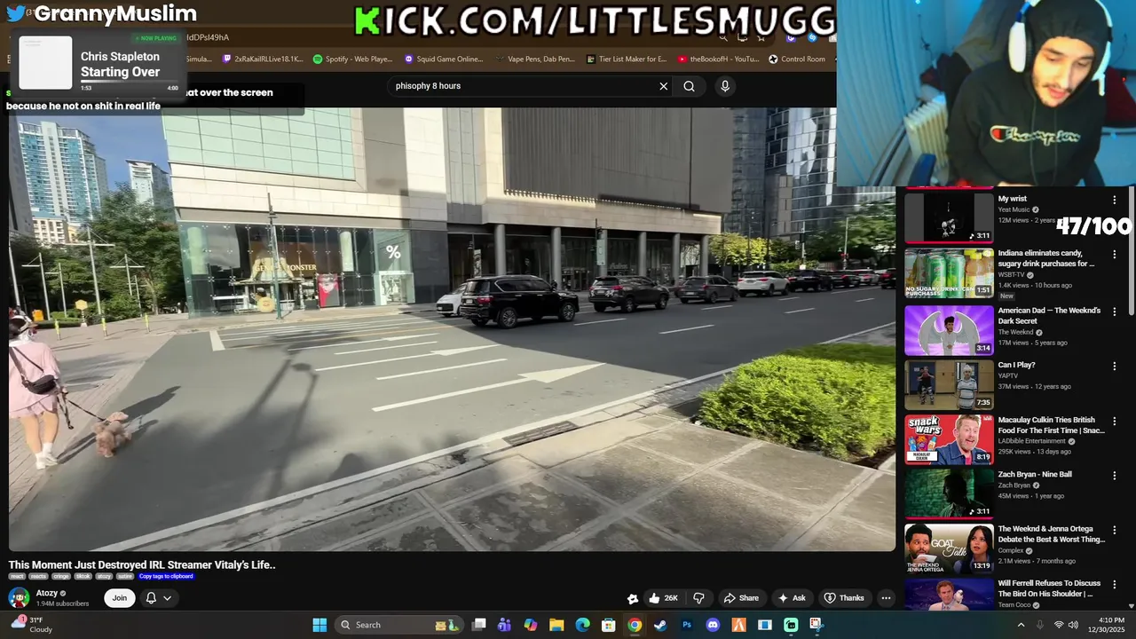Open the Control Room bookmark
Screen dimensions: 1136x639
click(x=797, y=59)
